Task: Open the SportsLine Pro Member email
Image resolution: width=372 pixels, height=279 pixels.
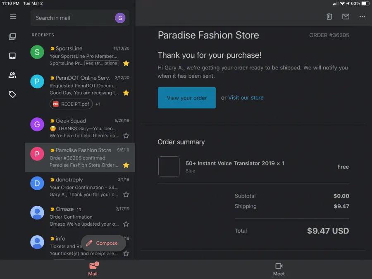Action: (x=80, y=56)
